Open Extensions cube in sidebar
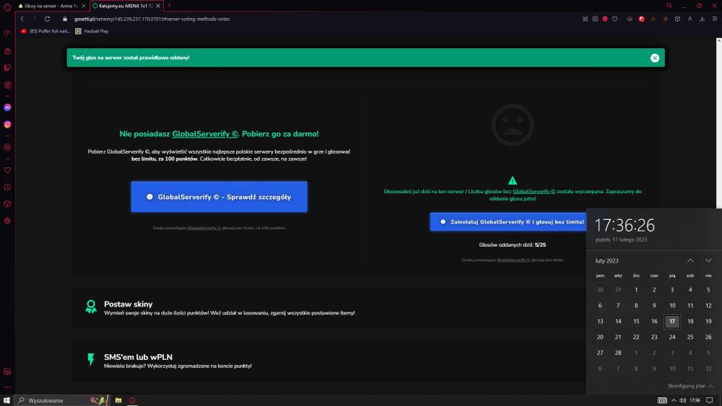 click(x=7, y=204)
